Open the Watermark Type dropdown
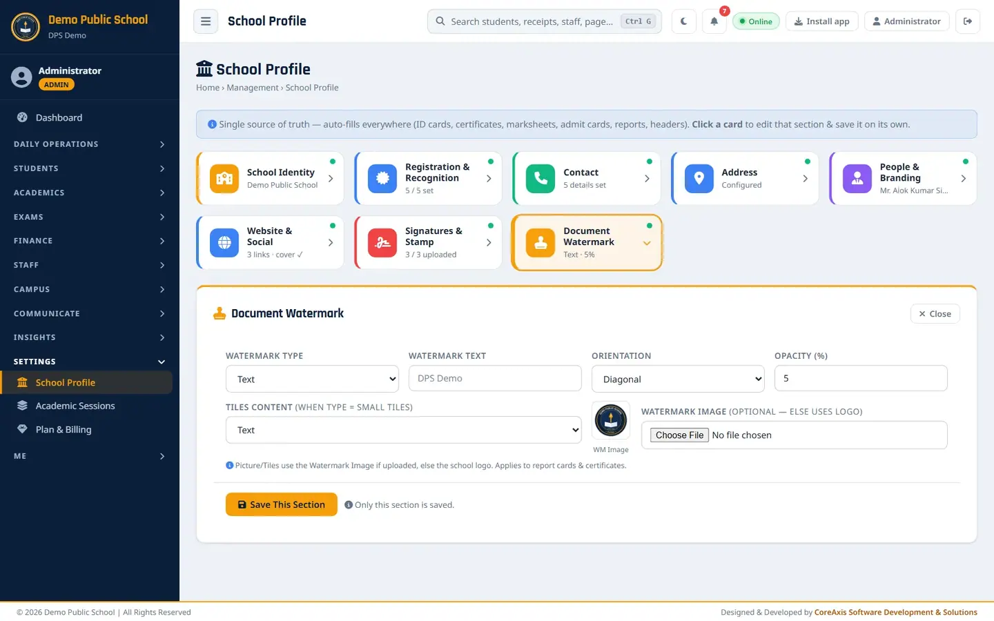 (312, 379)
